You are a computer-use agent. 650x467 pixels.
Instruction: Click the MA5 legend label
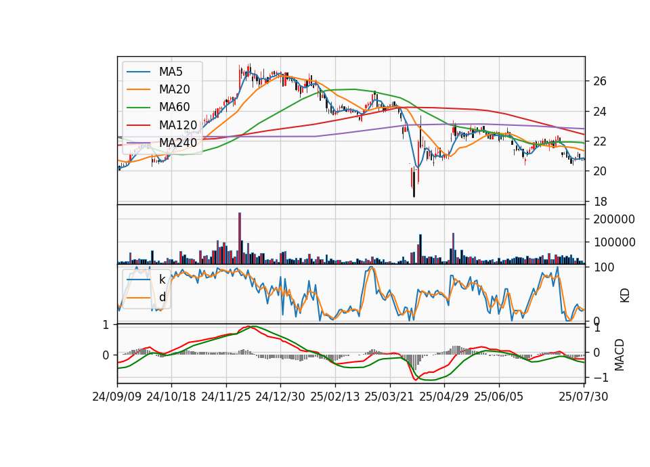tap(171, 72)
